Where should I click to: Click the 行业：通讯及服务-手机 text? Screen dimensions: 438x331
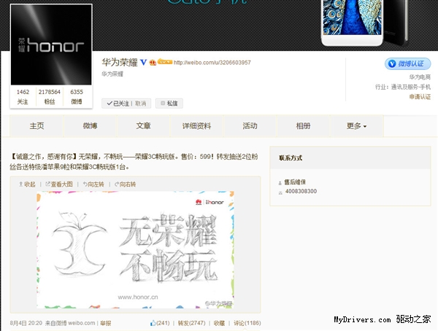point(403,87)
